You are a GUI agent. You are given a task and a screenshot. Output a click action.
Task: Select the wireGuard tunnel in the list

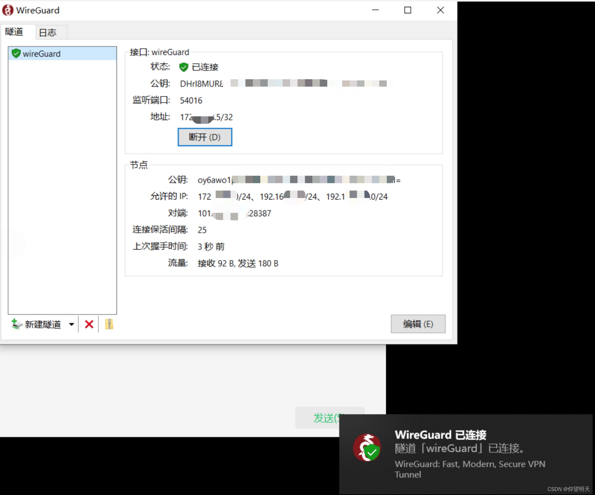tap(62, 54)
